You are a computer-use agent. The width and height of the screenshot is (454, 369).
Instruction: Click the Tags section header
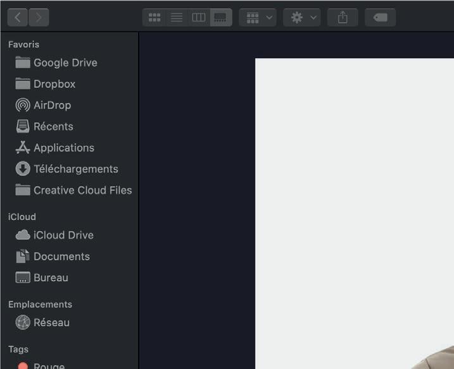(x=18, y=349)
